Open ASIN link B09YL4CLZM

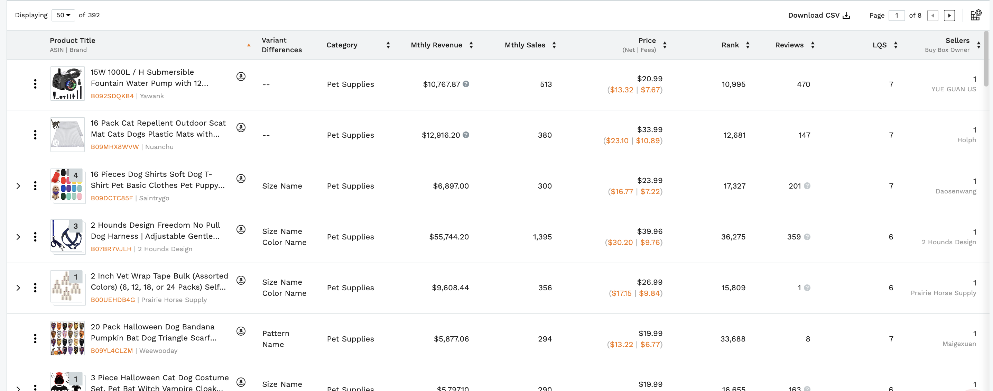coord(112,351)
